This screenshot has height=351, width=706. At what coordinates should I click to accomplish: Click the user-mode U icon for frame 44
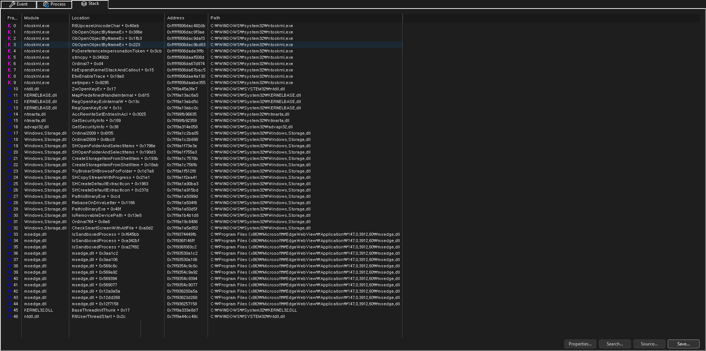click(9, 304)
